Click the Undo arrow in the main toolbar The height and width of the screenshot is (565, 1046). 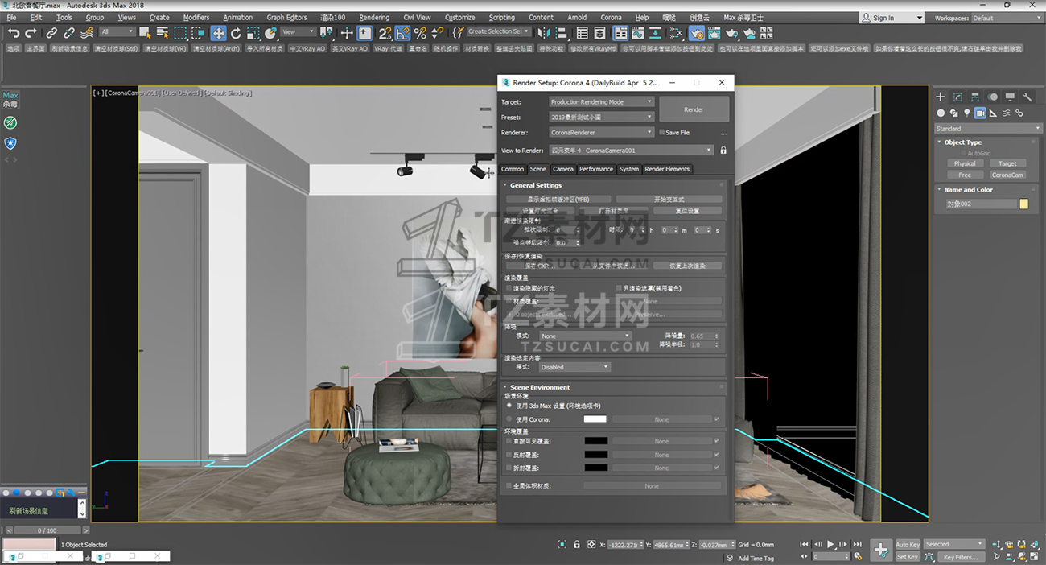click(13, 33)
